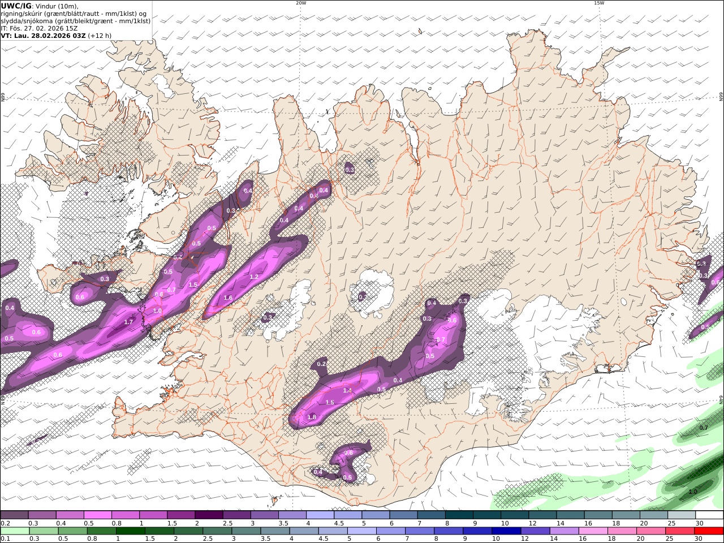724x543 pixels.
Task: Click the lower legend swatch labeled 25
Action: pyautogui.click(x=680, y=531)
